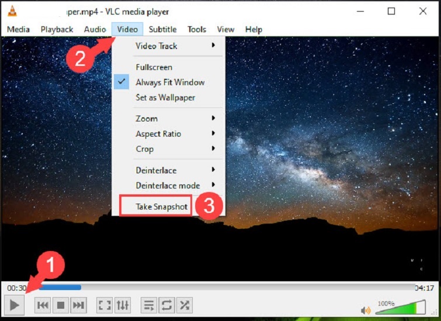Screen dimensions: 441x321
Task: Stop playback with the square button
Action: point(61,305)
